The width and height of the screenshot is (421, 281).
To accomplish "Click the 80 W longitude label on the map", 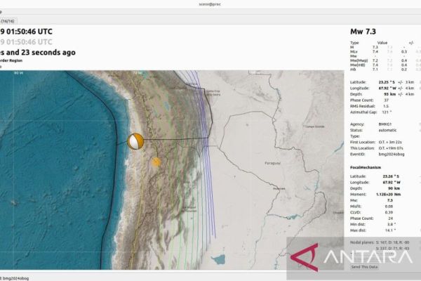I will [18, 73].
